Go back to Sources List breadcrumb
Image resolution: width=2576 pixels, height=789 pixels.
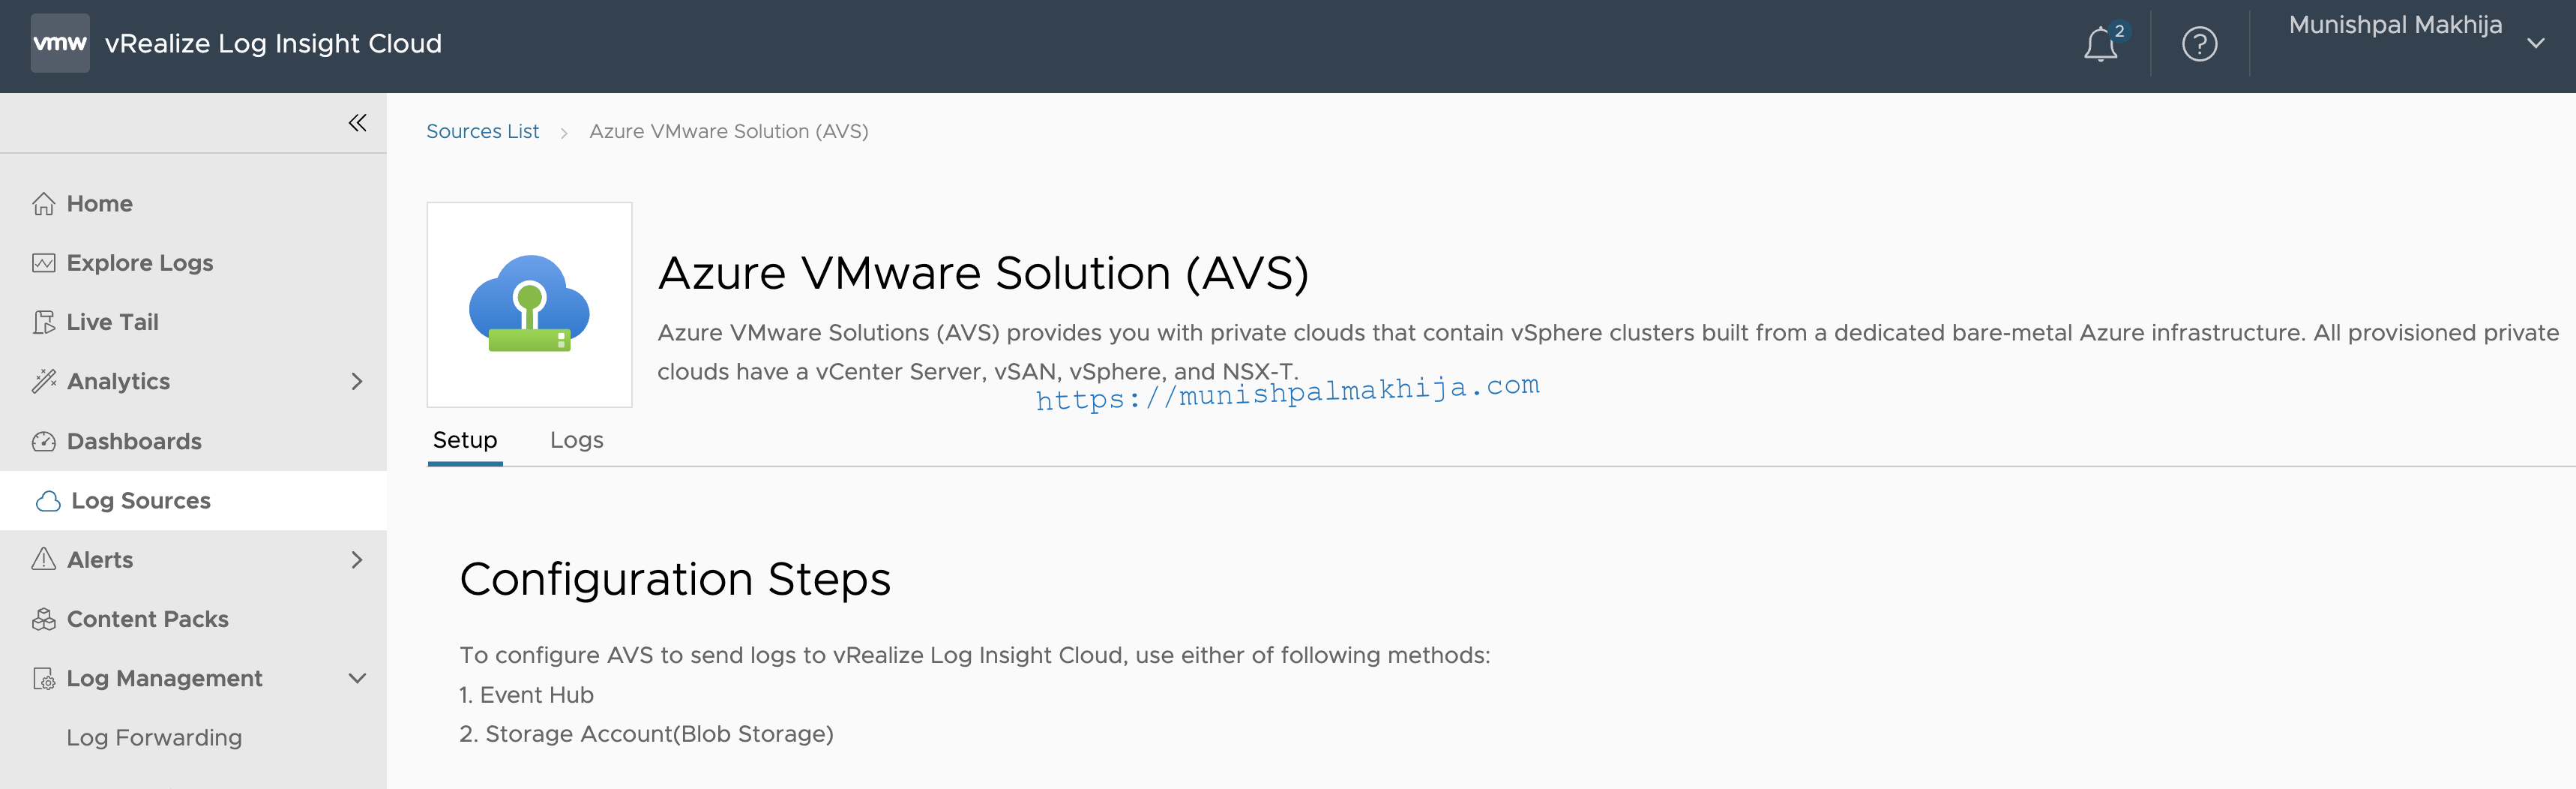(x=482, y=131)
